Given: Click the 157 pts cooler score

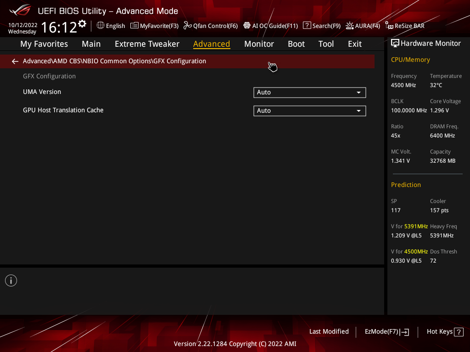Looking at the screenshot, I should click(x=439, y=210).
